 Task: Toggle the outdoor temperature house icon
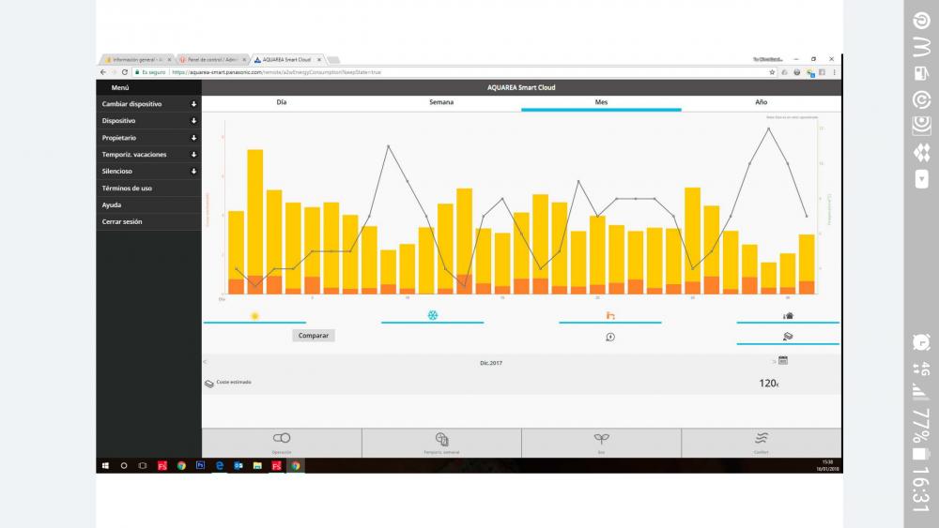click(788, 315)
